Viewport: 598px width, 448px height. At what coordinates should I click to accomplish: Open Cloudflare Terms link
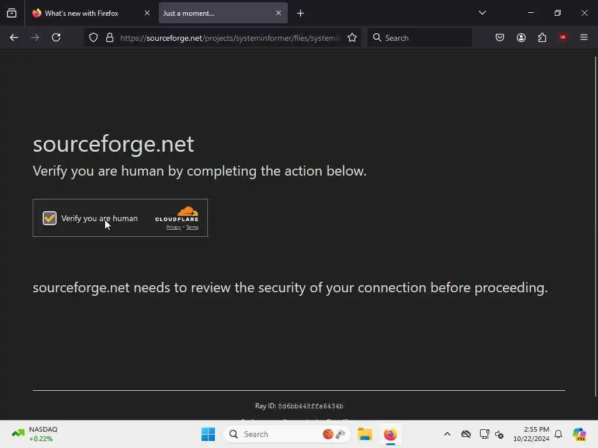192,228
